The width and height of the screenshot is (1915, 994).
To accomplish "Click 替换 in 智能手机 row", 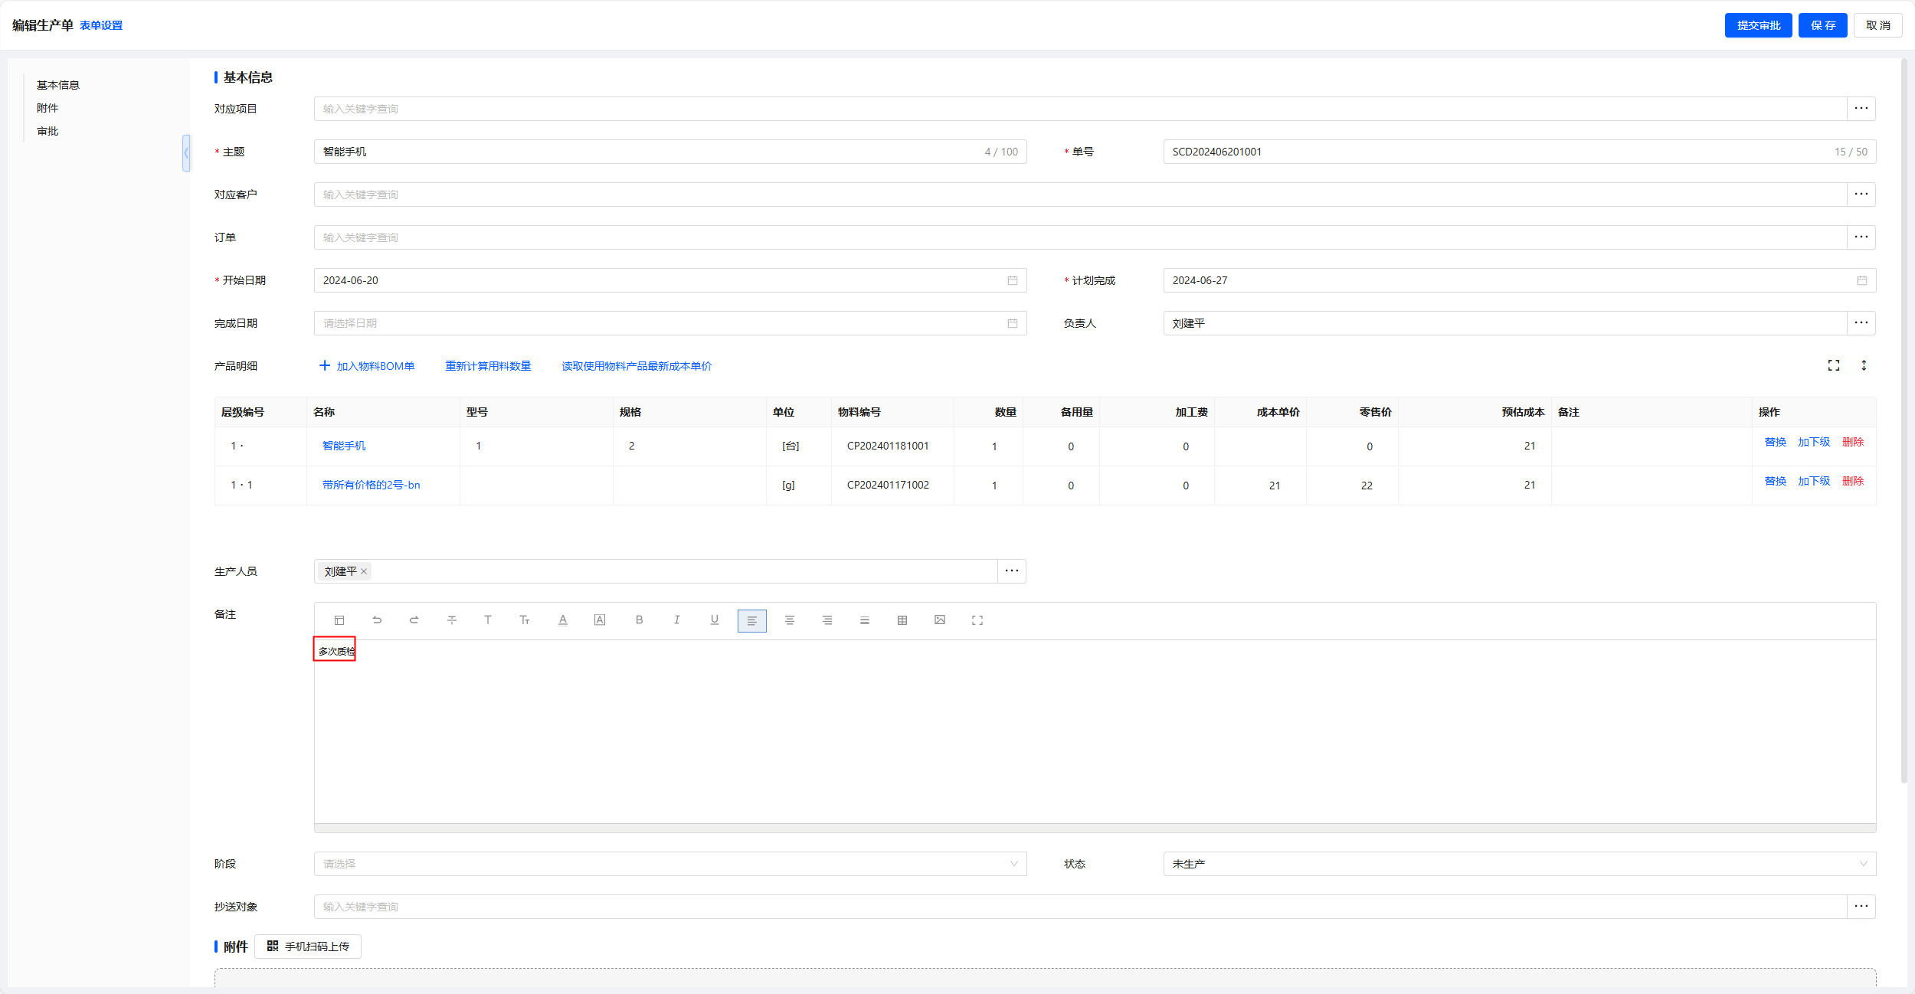I will tap(1776, 442).
